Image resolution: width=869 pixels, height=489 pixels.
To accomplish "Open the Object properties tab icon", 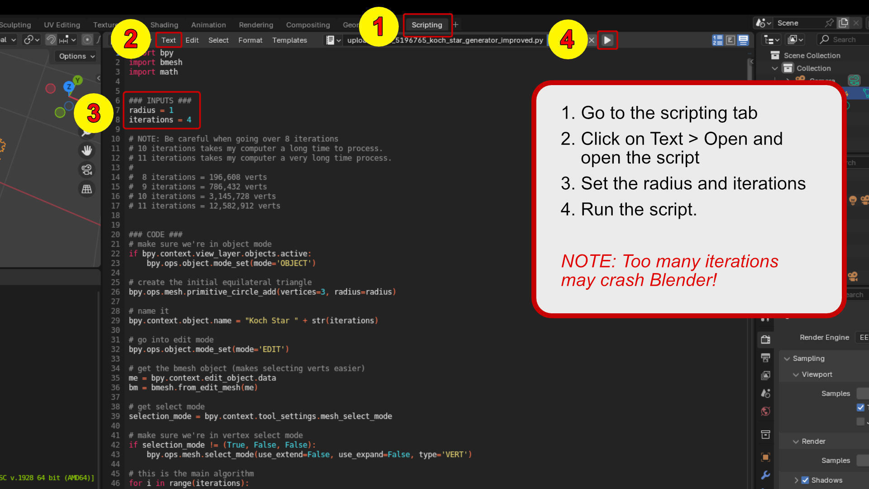I will click(x=765, y=457).
